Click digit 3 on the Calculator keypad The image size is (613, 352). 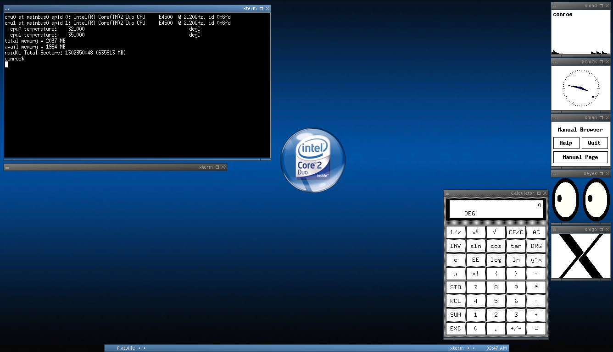point(516,315)
